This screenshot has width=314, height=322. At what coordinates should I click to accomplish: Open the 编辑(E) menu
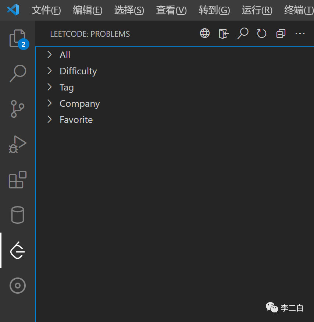pos(88,10)
